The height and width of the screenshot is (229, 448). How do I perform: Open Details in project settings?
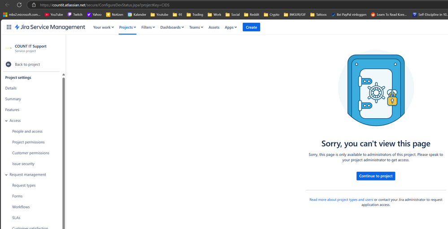[x=11, y=88]
